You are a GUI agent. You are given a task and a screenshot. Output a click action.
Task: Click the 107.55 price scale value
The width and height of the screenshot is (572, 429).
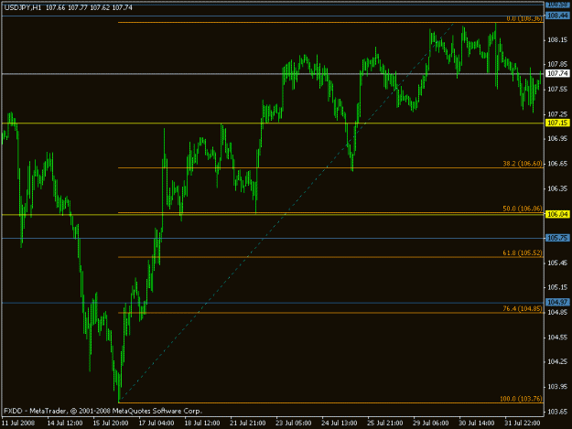click(557, 90)
